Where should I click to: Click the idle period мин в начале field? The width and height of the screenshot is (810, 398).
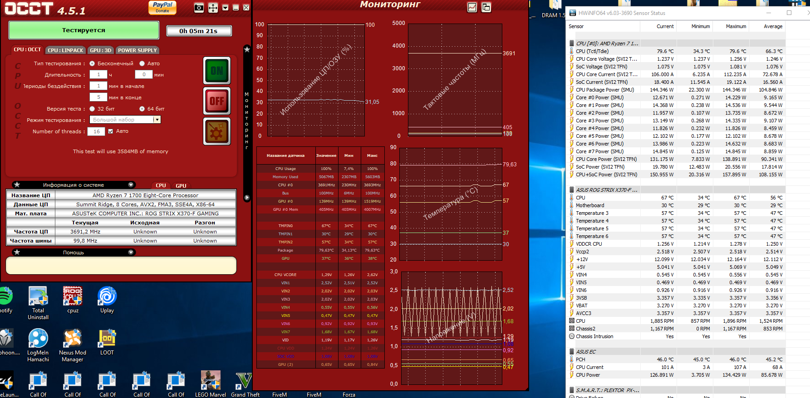(x=98, y=86)
